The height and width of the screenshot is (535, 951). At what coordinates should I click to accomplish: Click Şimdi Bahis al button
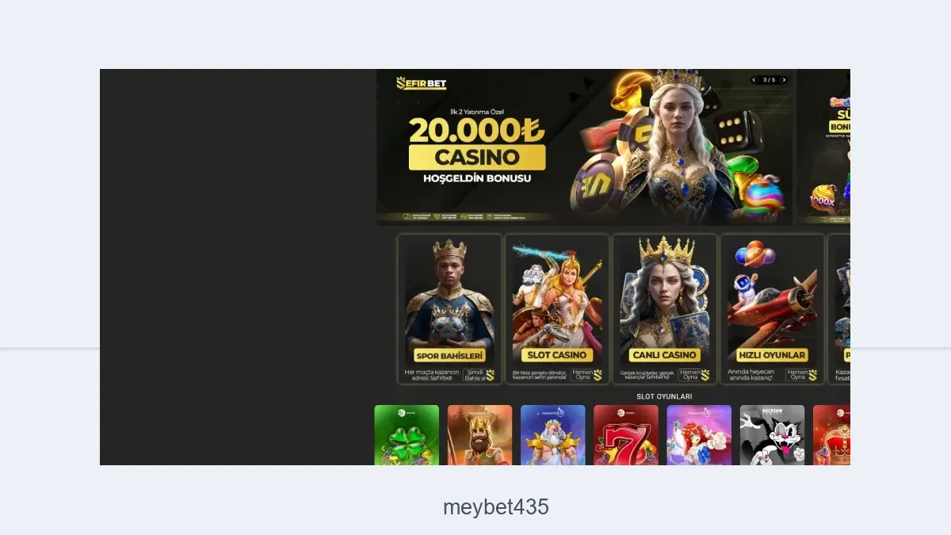click(479, 375)
